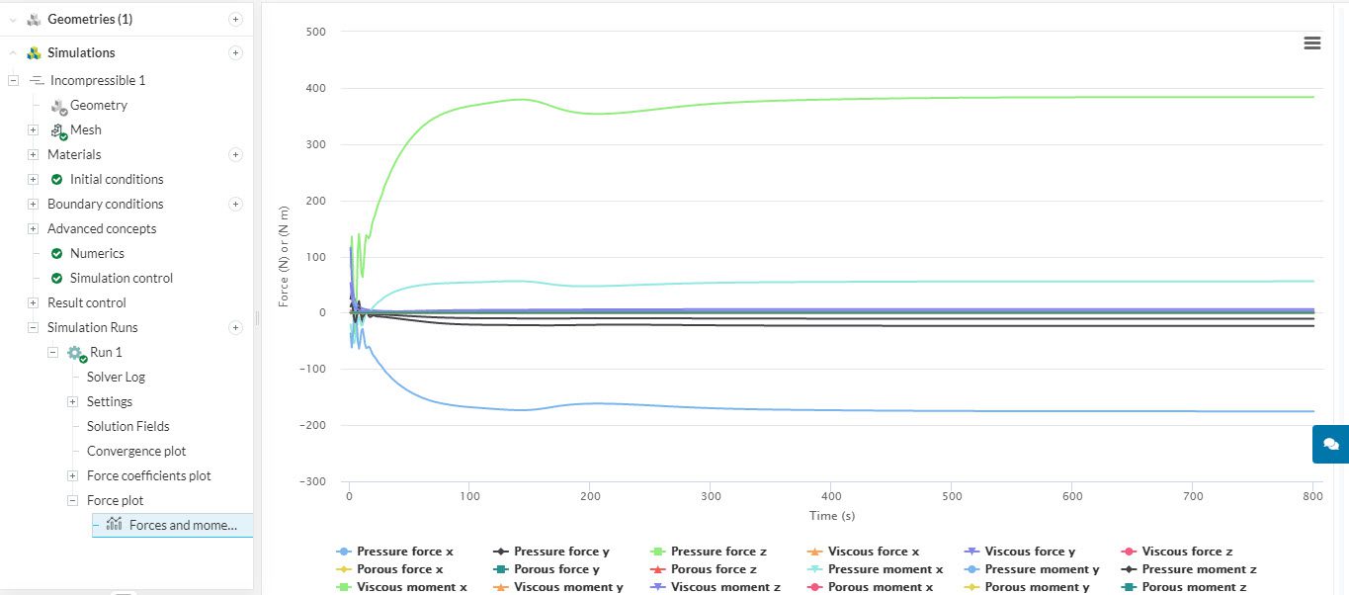Hide the Pressure moment x series
The width and height of the screenshot is (1349, 595).
(x=885, y=569)
